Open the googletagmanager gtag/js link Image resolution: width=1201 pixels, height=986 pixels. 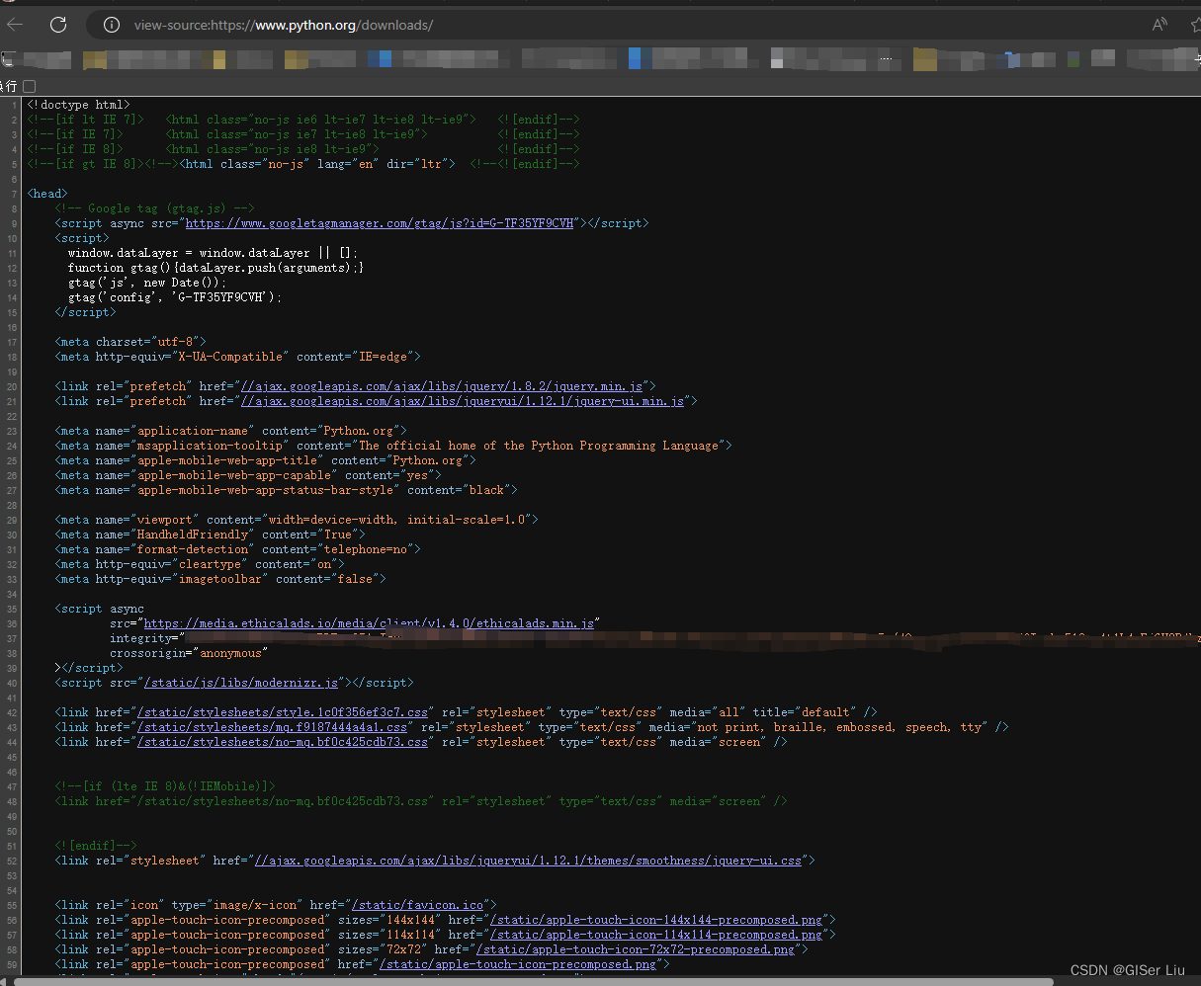pyautogui.click(x=382, y=223)
